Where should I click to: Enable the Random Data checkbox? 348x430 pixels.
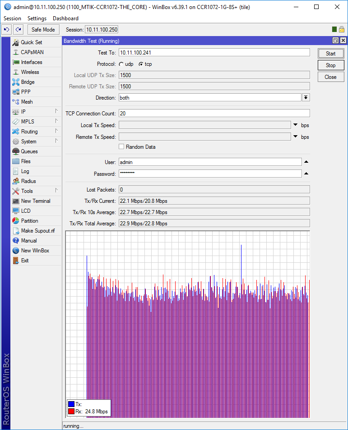121,147
